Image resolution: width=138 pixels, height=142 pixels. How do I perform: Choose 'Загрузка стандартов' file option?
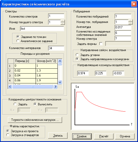click(8, 135)
